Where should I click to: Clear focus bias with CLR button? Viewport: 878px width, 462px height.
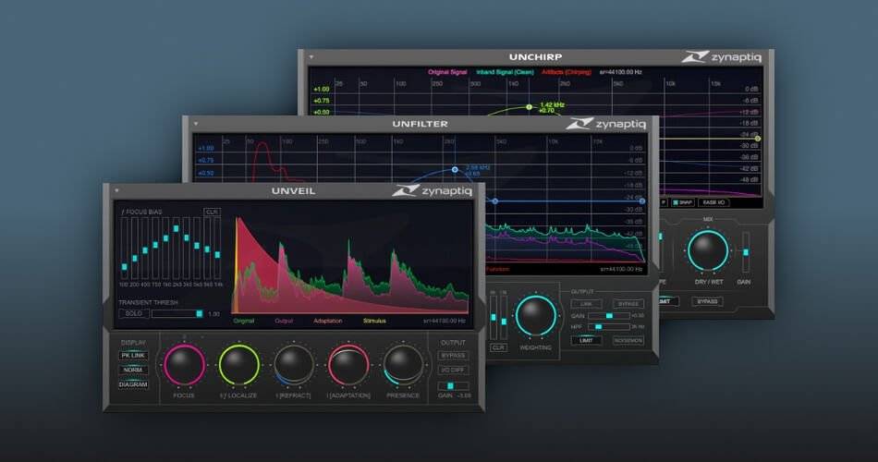pyautogui.click(x=212, y=213)
